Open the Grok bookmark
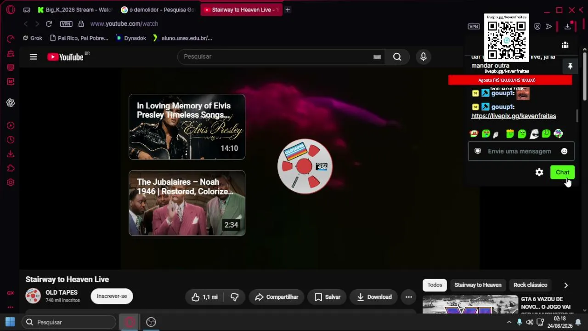588x331 pixels. click(33, 38)
